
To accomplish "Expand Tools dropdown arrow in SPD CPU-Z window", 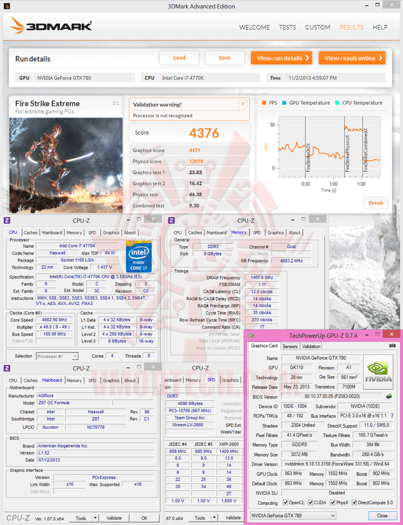I will (214, 518).
